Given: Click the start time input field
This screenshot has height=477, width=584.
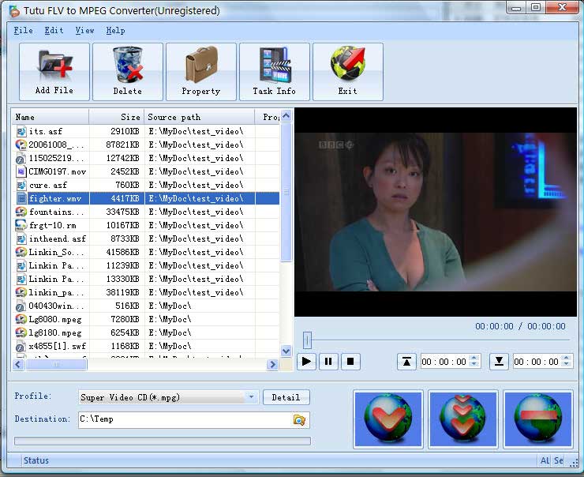Looking at the screenshot, I should pos(445,362).
